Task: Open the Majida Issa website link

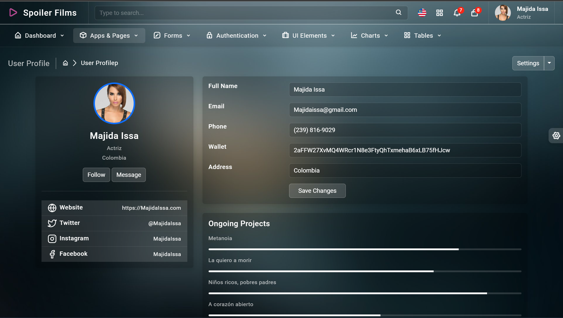Action: [151, 208]
